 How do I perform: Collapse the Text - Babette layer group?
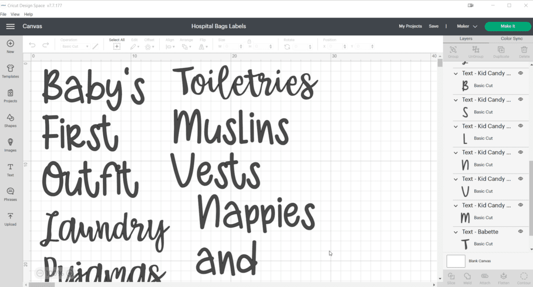point(455,232)
